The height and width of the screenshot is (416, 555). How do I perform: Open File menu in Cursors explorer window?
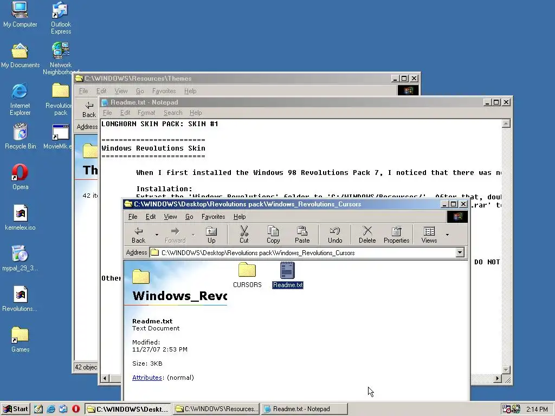pos(133,217)
